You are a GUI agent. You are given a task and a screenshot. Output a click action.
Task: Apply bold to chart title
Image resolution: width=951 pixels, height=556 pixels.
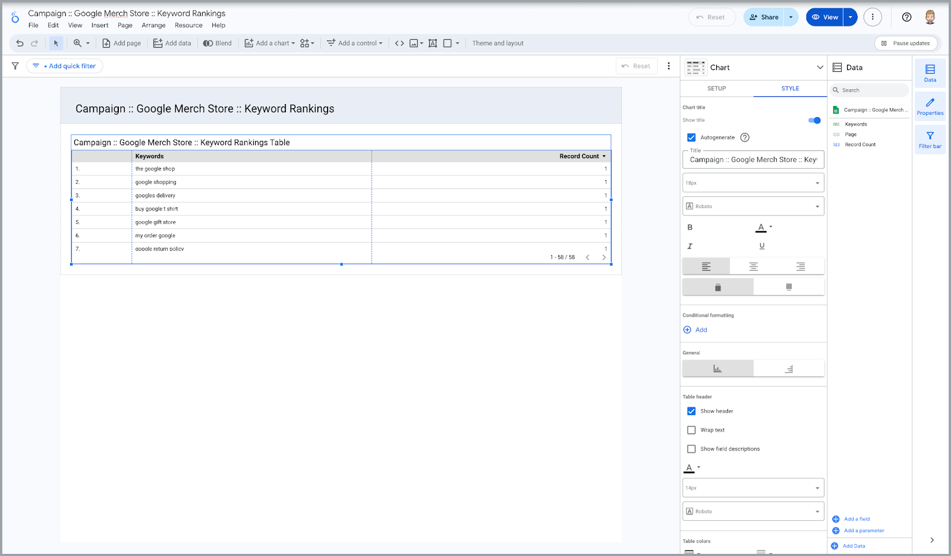click(x=690, y=227)
